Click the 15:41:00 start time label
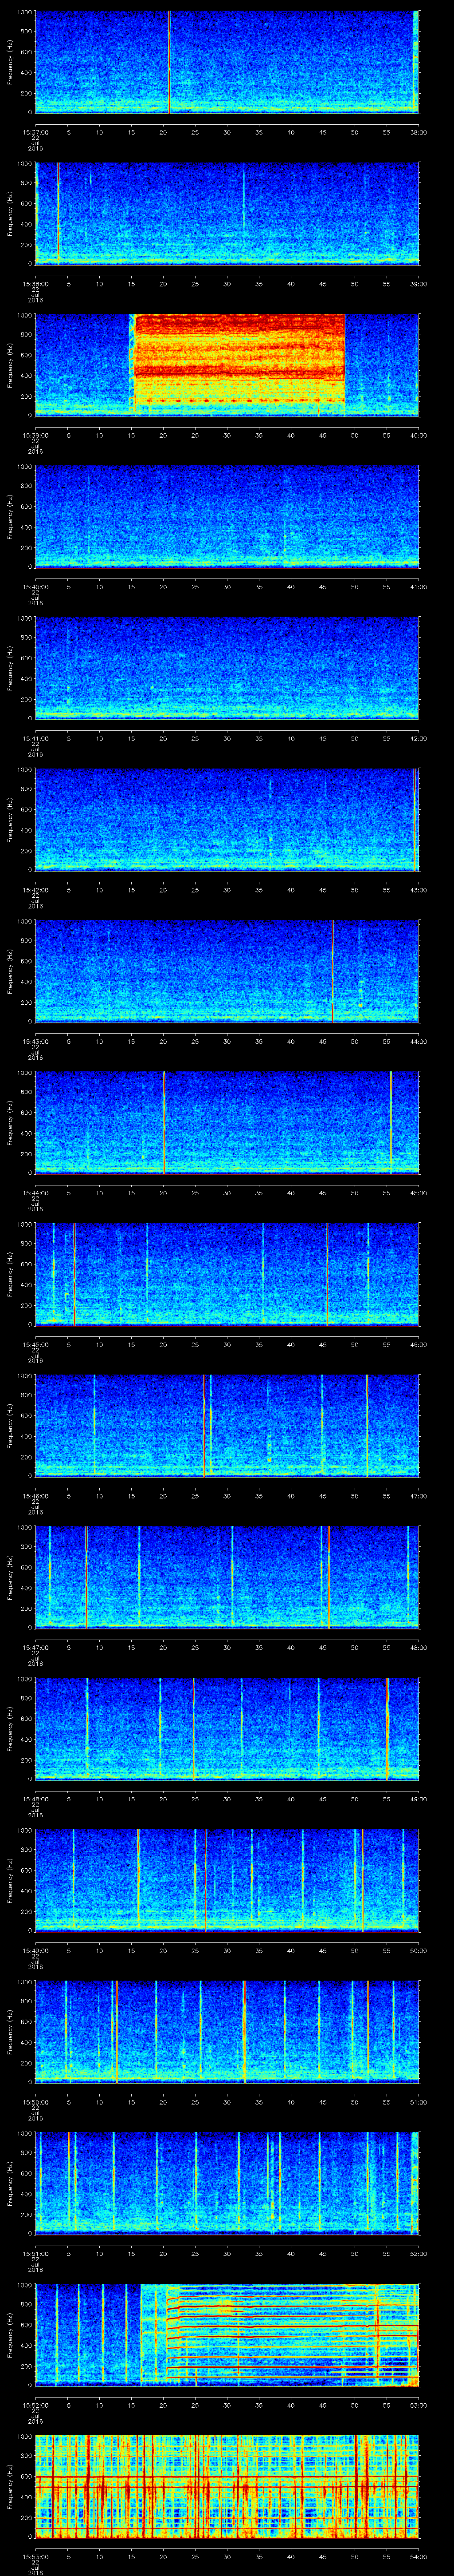Image resolution: width=454 pixels, height=2576 pixels. 35,738
